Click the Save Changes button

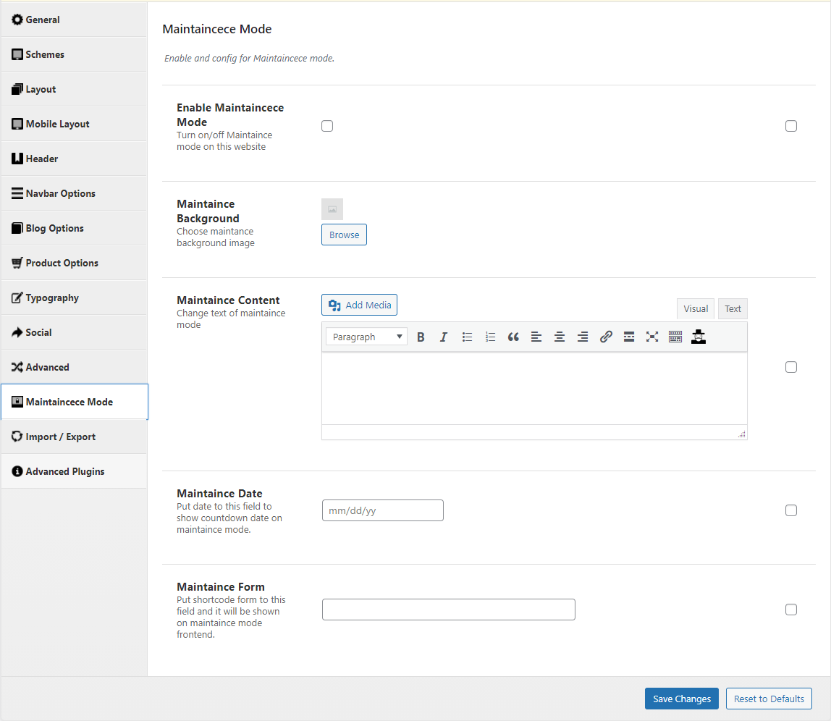[x=681, y=699]
